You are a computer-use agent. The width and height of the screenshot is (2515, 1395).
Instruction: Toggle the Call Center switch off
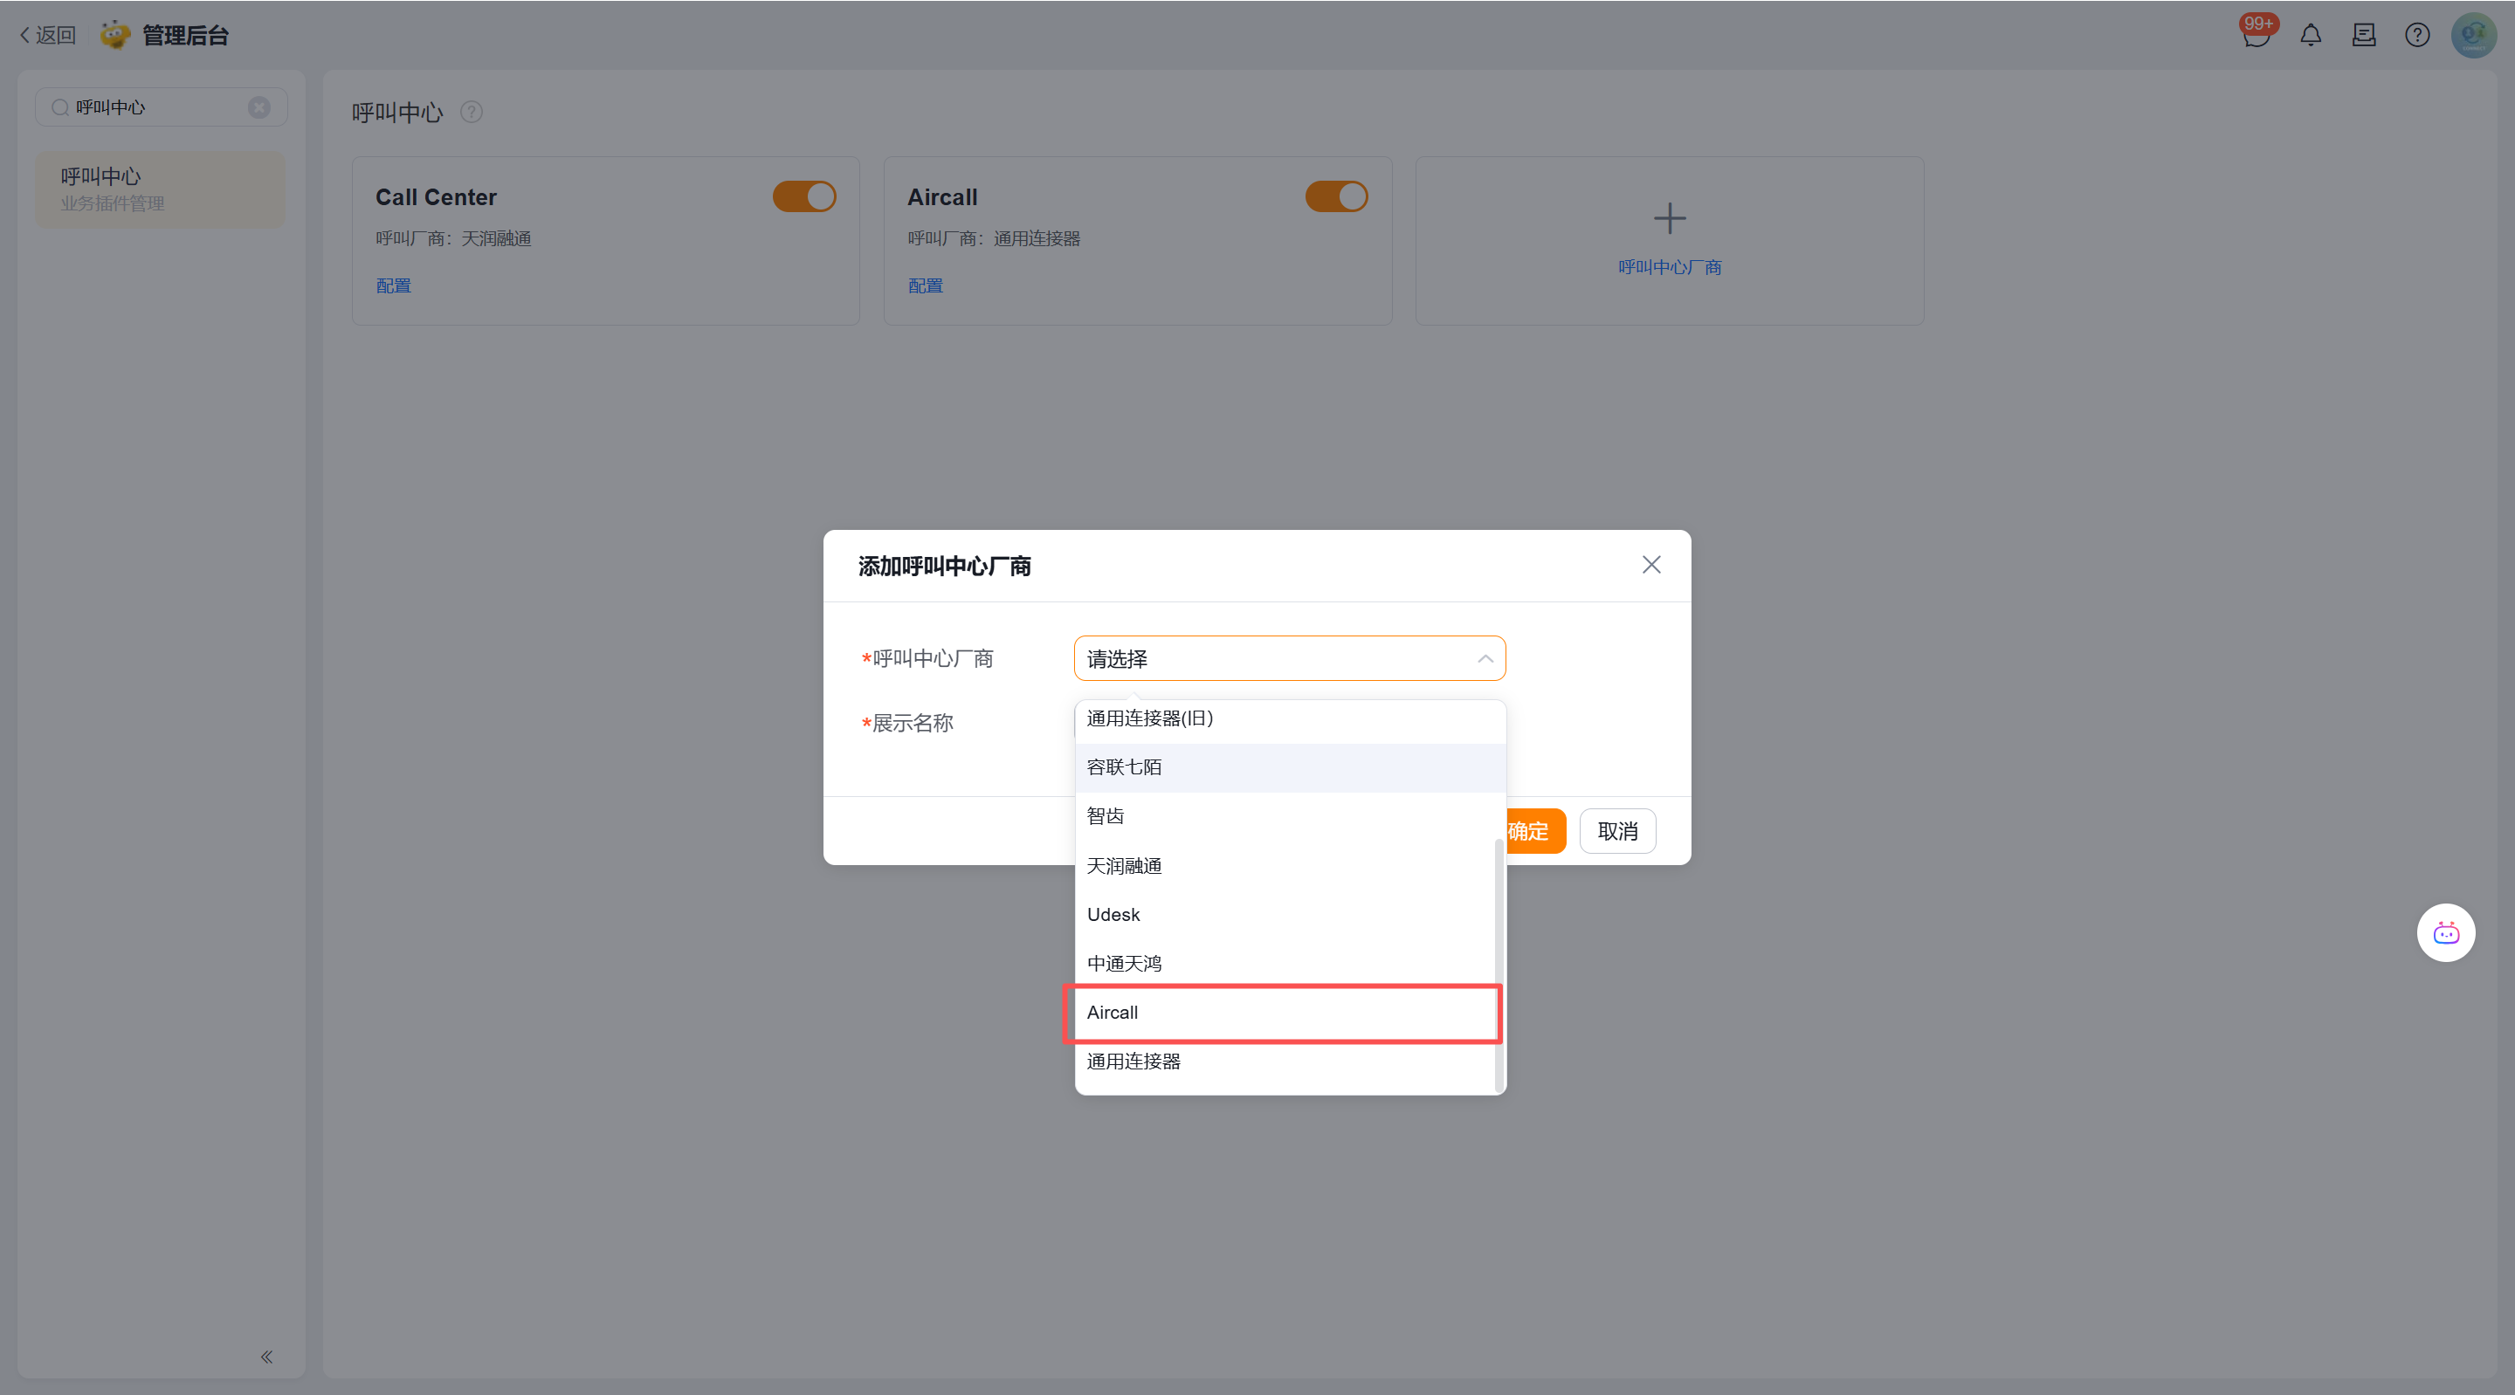pyautogui.click(x=804, y=197)
